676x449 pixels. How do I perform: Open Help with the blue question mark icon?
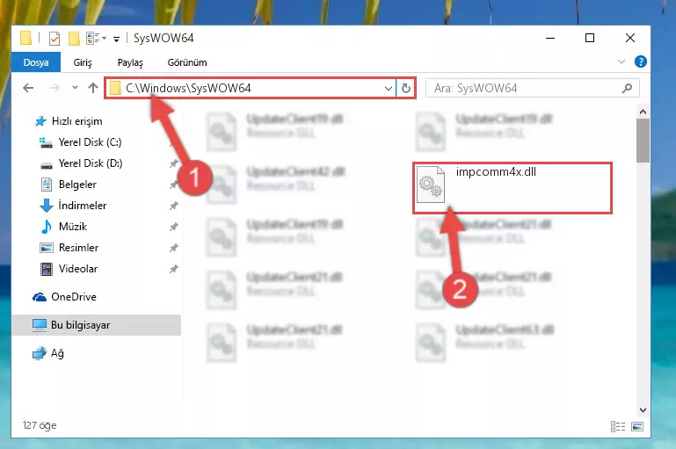pyautogui.click(x=640, y=62)
